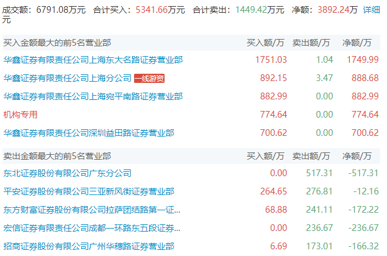Select buy amount 882.99 in 宛平南路 row
Viewport: 387px width, 256px height.
click(x=274, y=96)
